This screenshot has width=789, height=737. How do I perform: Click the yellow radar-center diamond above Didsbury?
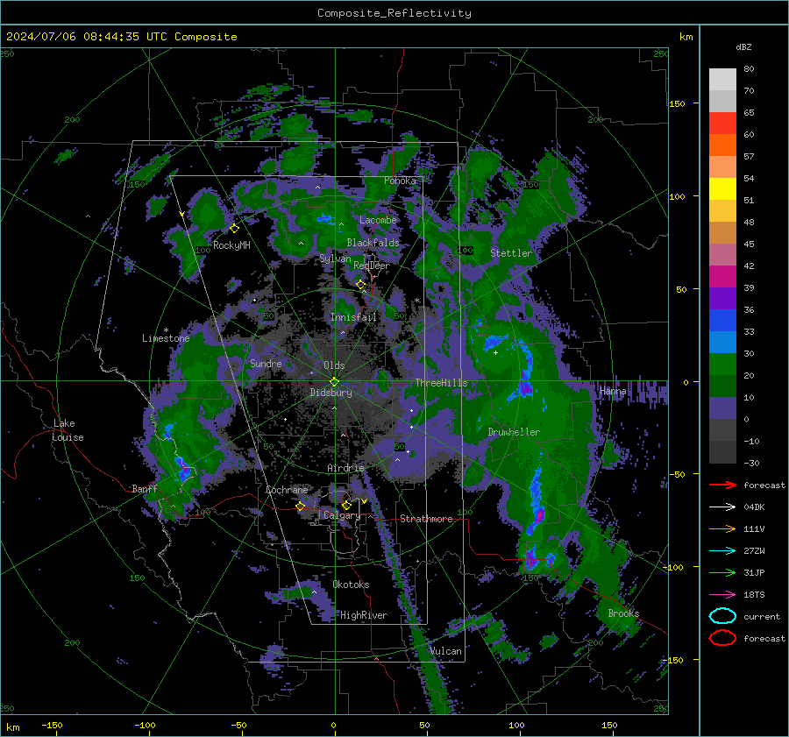[334, 381]
